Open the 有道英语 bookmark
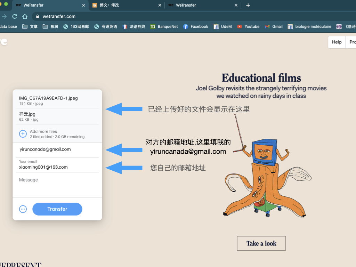The height and width of the screenshot is (267, 356). 106,26
